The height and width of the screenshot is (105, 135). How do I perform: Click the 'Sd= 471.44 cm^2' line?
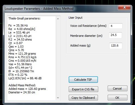[x=20, y=68]
